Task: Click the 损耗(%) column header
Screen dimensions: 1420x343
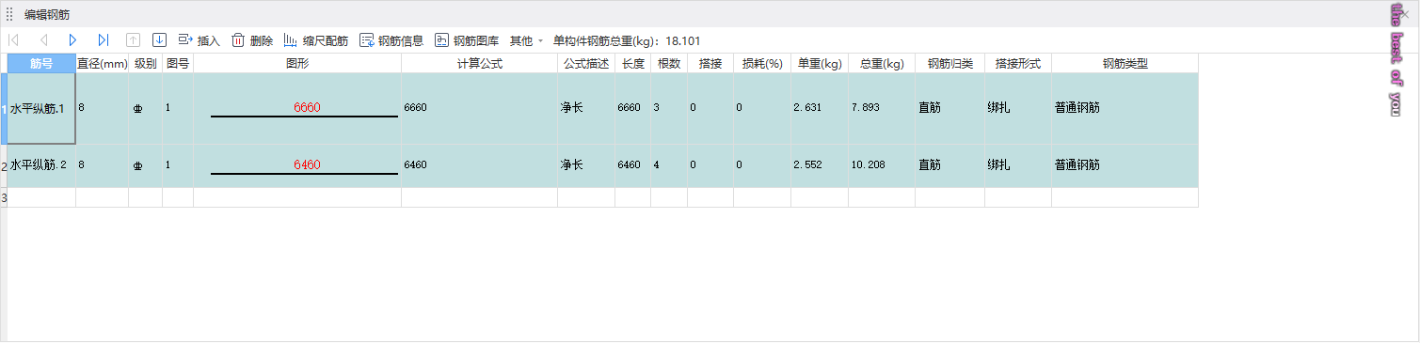Action: point(762,63)
